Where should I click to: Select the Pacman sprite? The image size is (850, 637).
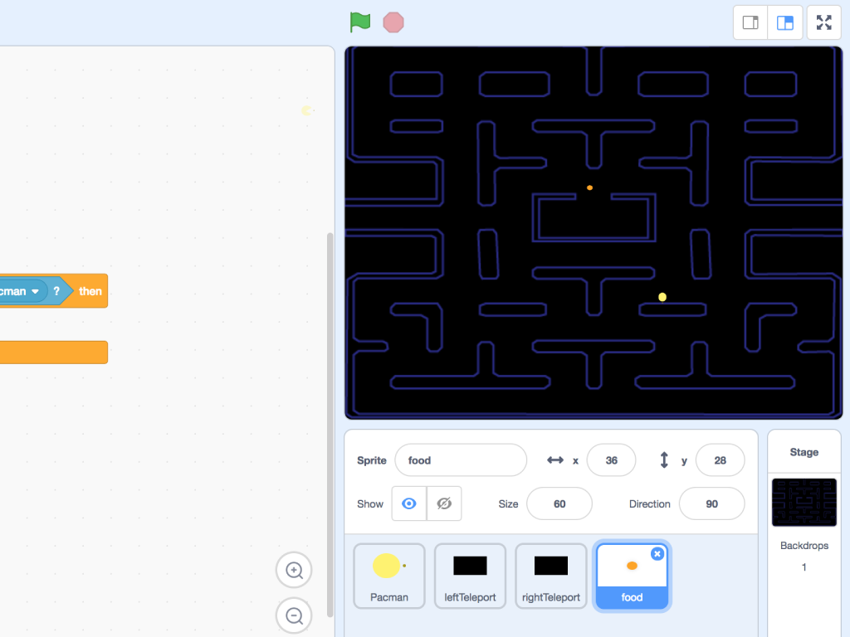coord(389,576)
